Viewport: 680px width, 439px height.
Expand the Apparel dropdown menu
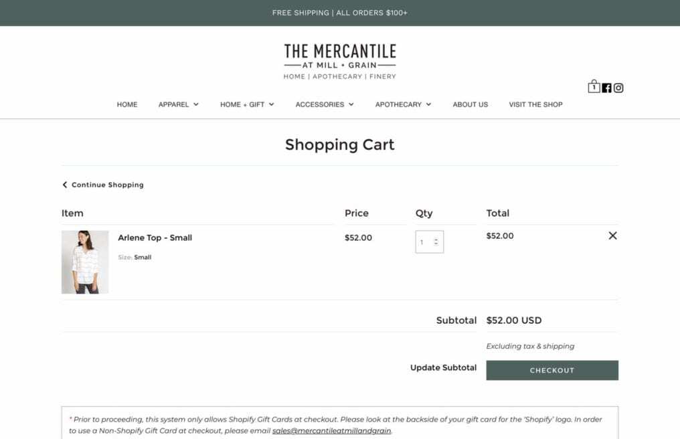(179, 104)
